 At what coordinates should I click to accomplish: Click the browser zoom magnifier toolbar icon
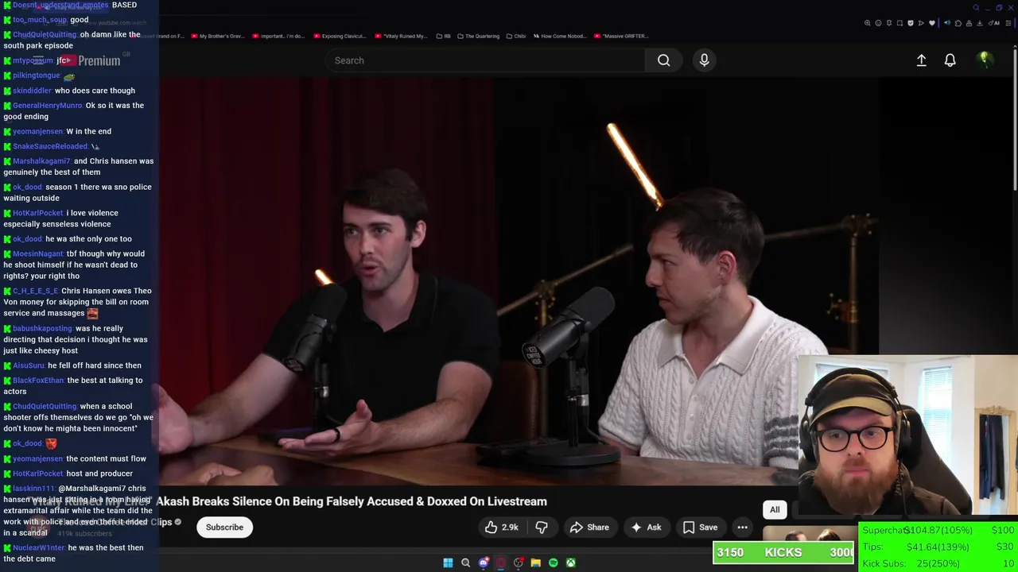tap(867, 23)
